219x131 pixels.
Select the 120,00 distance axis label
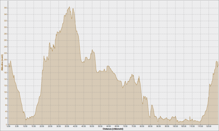[209, 126]
